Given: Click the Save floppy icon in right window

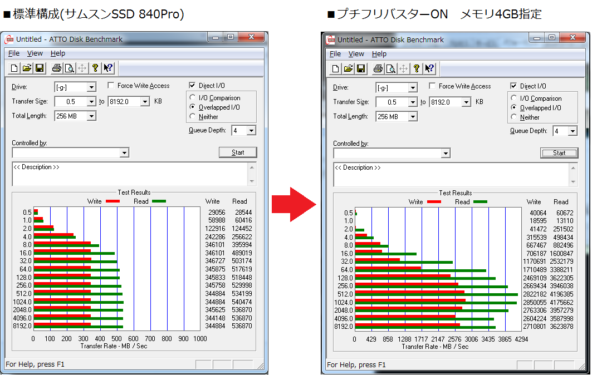Looking at the screenshot, I should point(361,68).
